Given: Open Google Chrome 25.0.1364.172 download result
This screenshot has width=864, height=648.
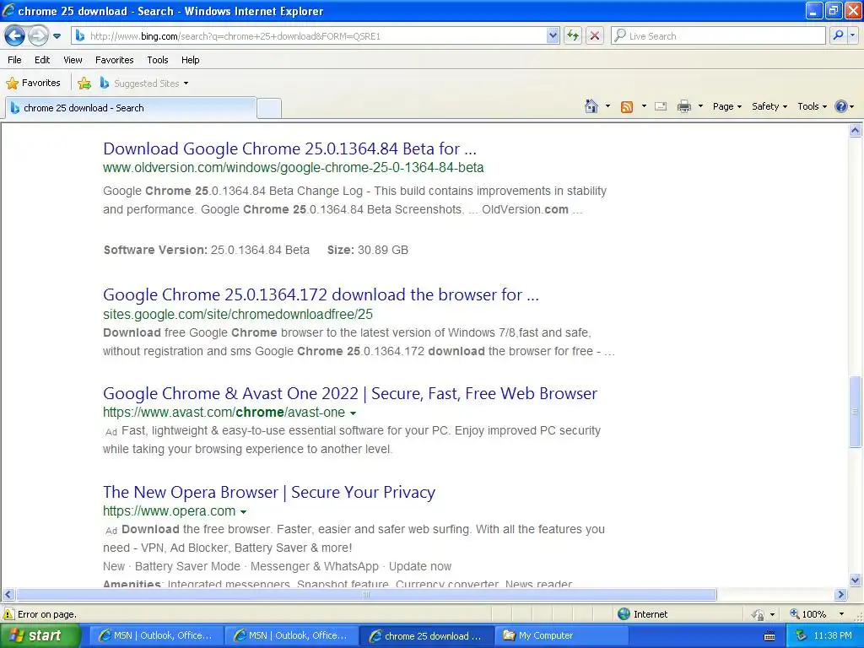Looking at the screenshot, I should tap(321, 294).
